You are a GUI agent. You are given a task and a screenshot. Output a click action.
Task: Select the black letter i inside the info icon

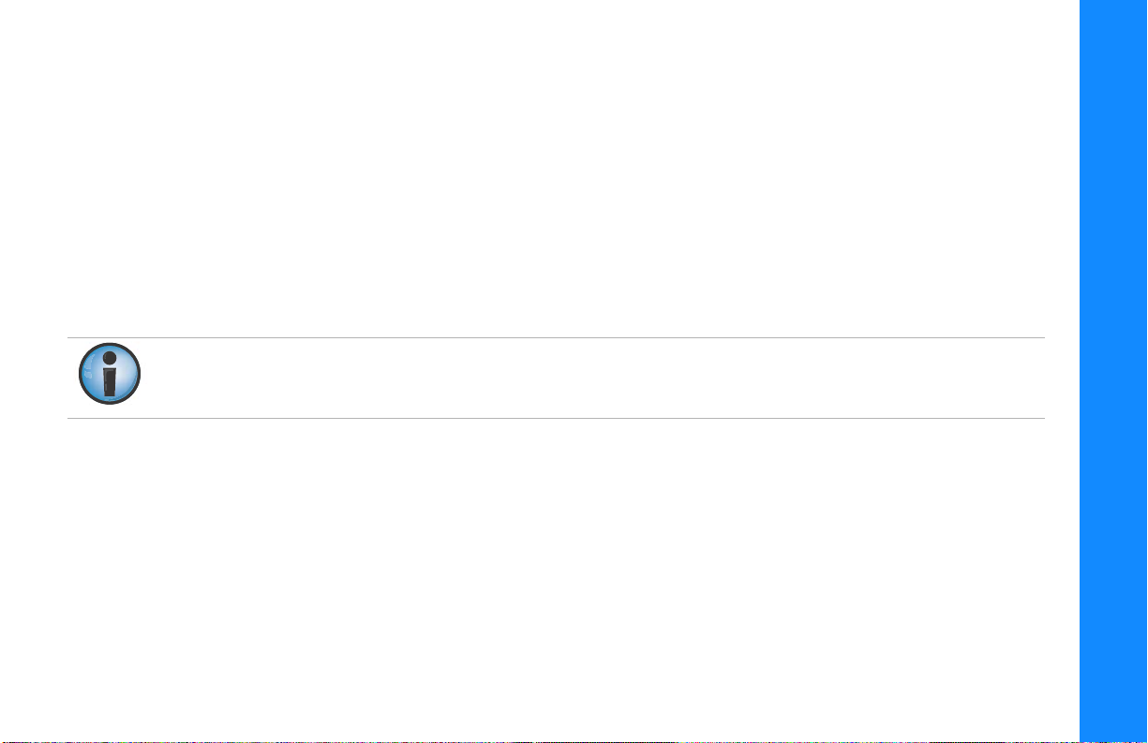(x=110, y=374)
